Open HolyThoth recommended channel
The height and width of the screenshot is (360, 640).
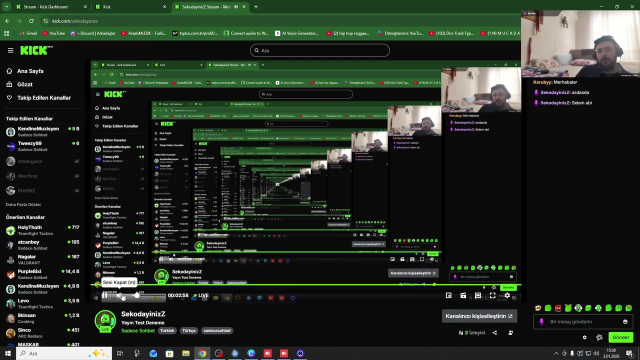42,230
